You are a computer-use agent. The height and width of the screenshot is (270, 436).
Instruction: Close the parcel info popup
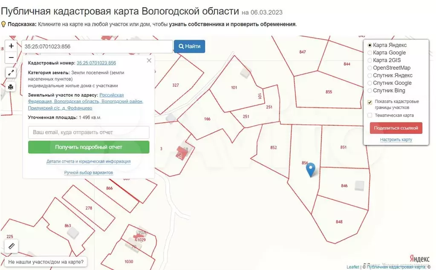click(x=149, y=60)
